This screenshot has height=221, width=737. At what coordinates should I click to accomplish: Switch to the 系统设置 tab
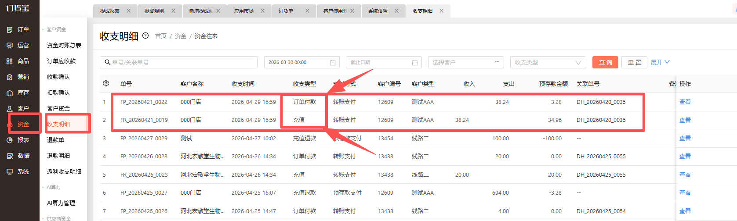coord(378,11)
